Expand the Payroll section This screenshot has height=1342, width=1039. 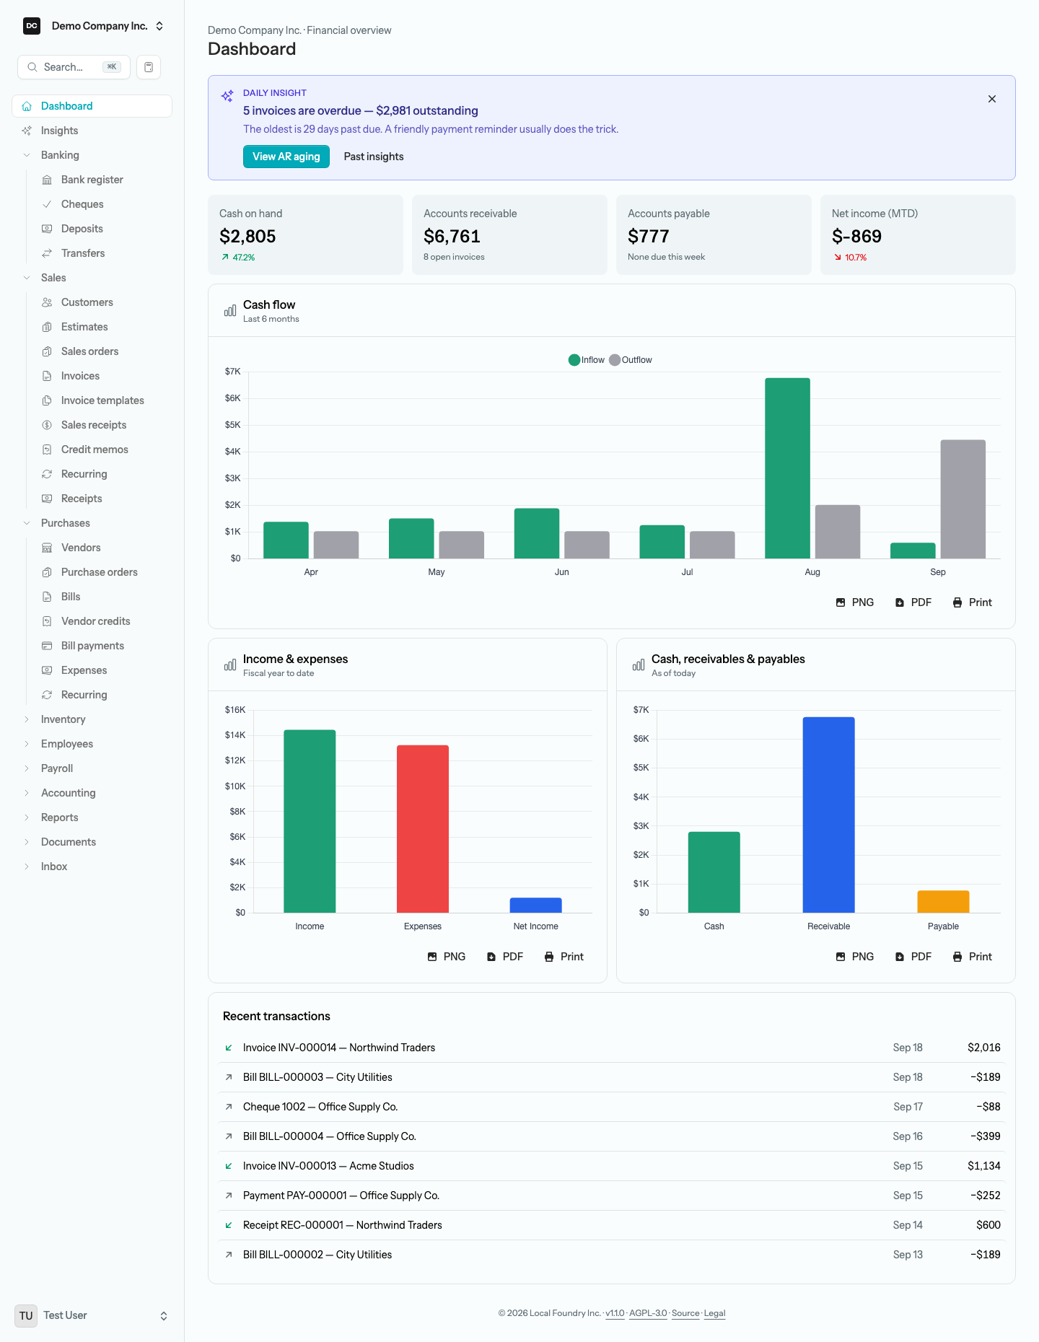tap(92, 768)
